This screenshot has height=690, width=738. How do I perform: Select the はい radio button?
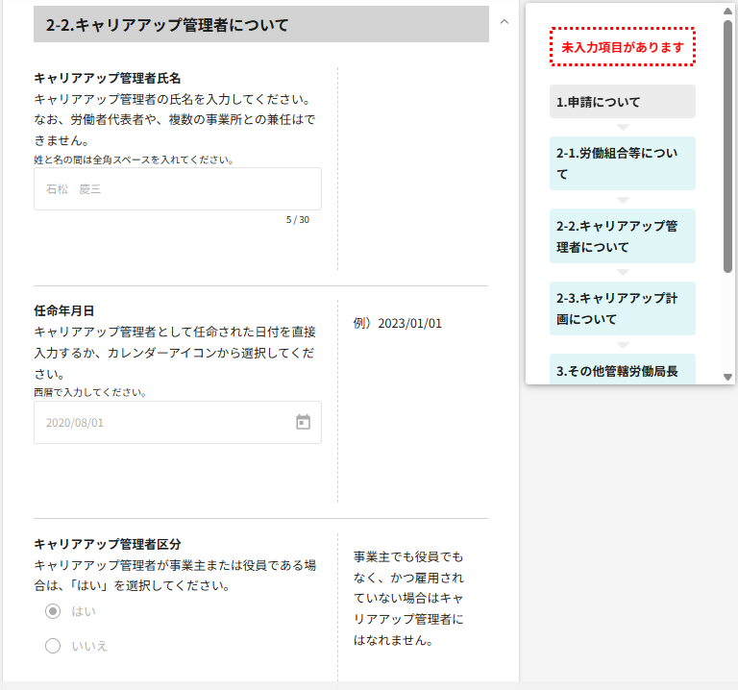[54, 611]
